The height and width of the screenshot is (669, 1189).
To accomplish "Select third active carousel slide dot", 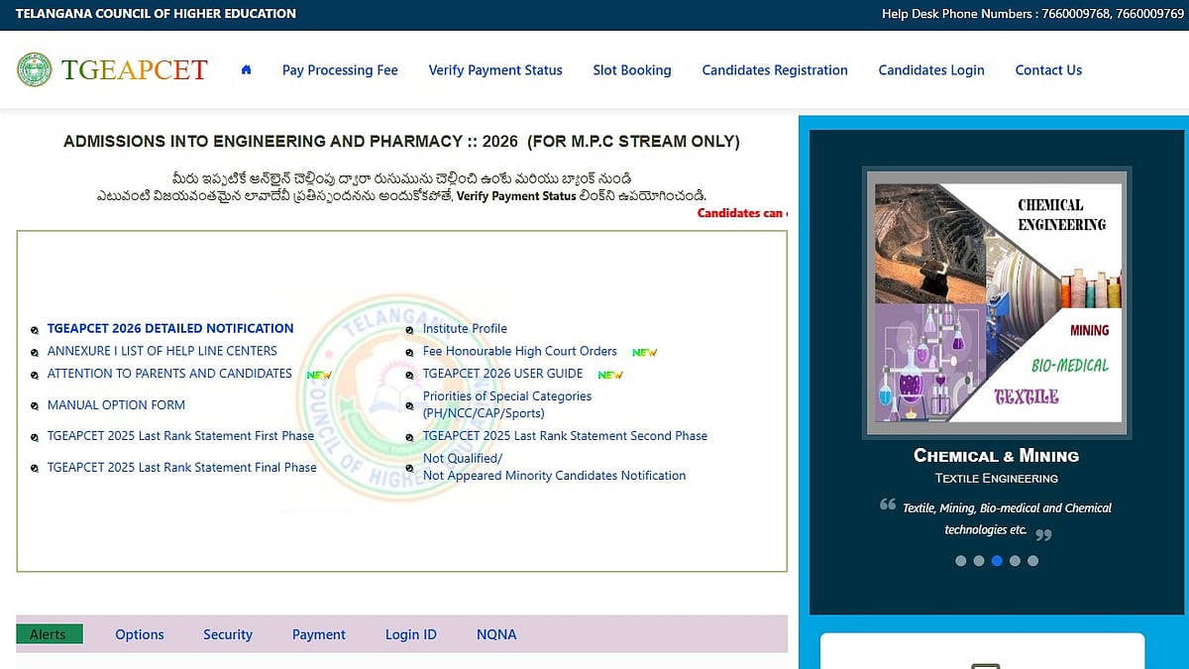I will tap(997, 561).
